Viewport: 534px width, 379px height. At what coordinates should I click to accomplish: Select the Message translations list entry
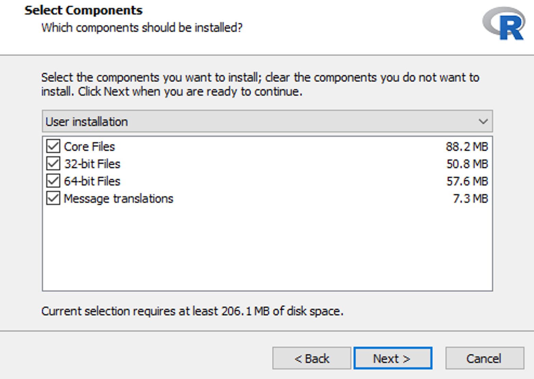[x=119, y=198]
